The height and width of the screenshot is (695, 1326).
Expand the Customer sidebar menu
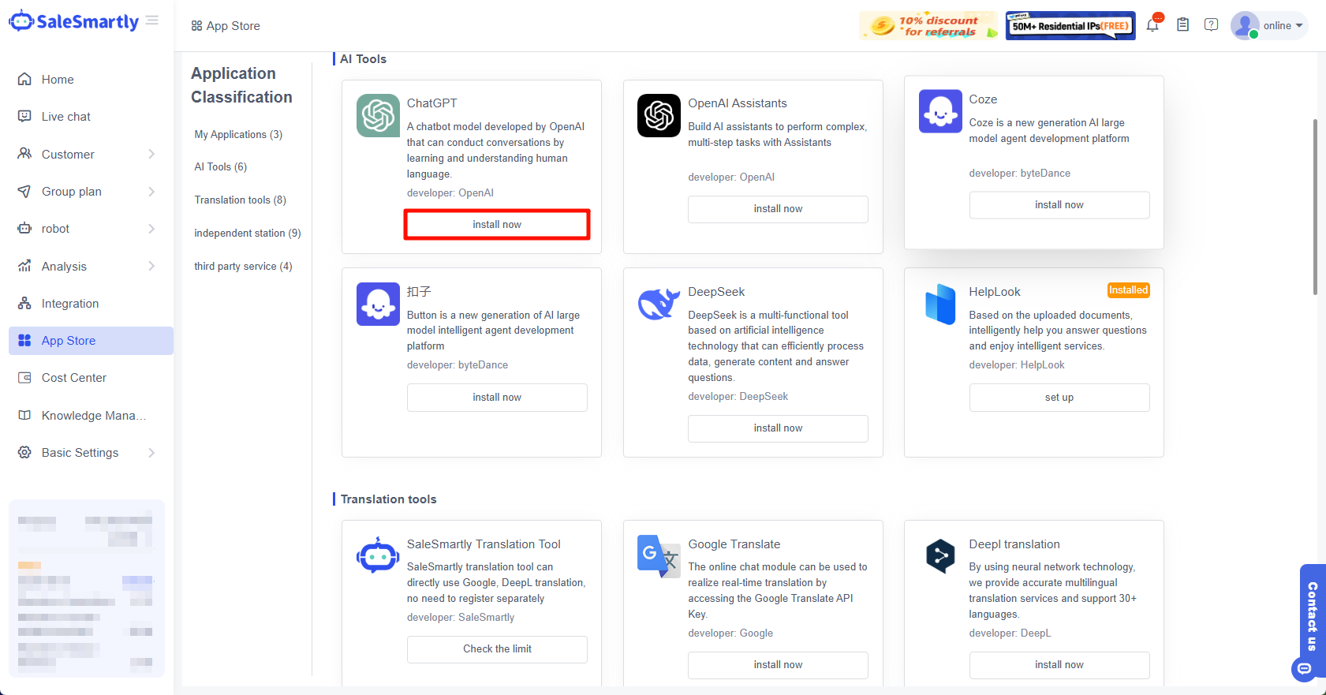pos(87,154)
